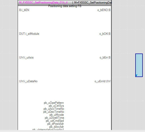This screenshot has width=145, height=132.
Task: Select the pb_uMcode variable
Action: (57, 115)
